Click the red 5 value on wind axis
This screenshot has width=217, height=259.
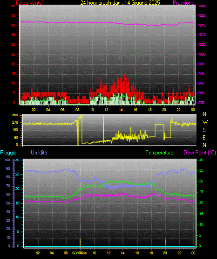[x=14, y=93]
